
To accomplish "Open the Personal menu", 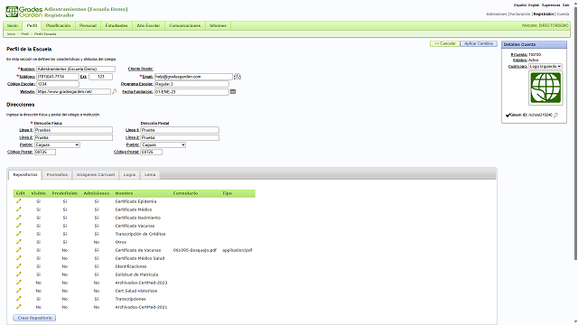I will click(88, 25).
